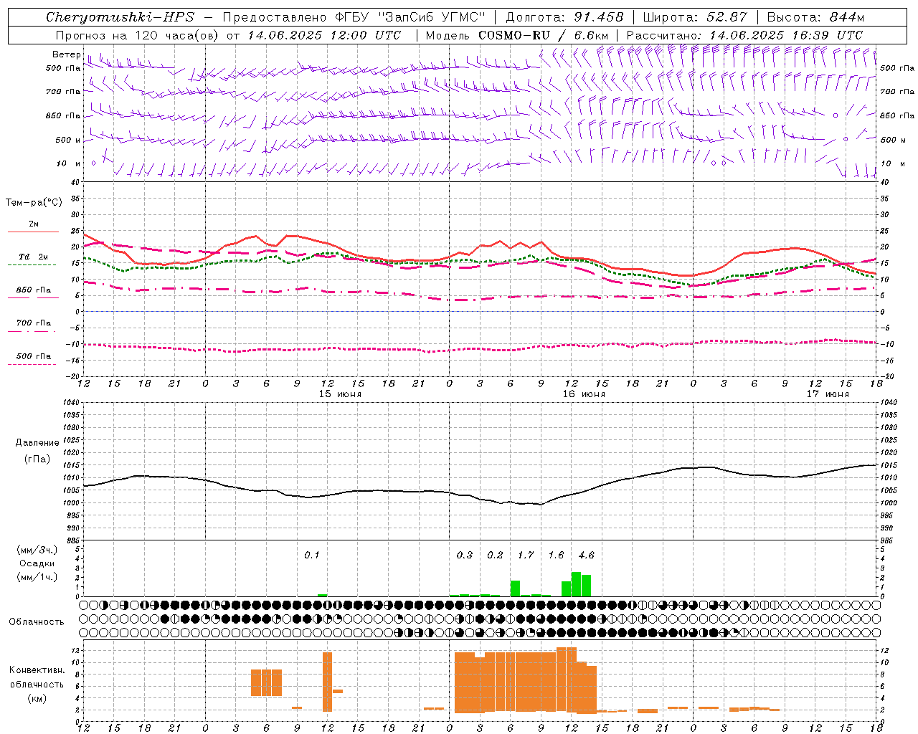
Task: Click the dash-dot 700 гПа legend line sample
Action: [32, 332]
